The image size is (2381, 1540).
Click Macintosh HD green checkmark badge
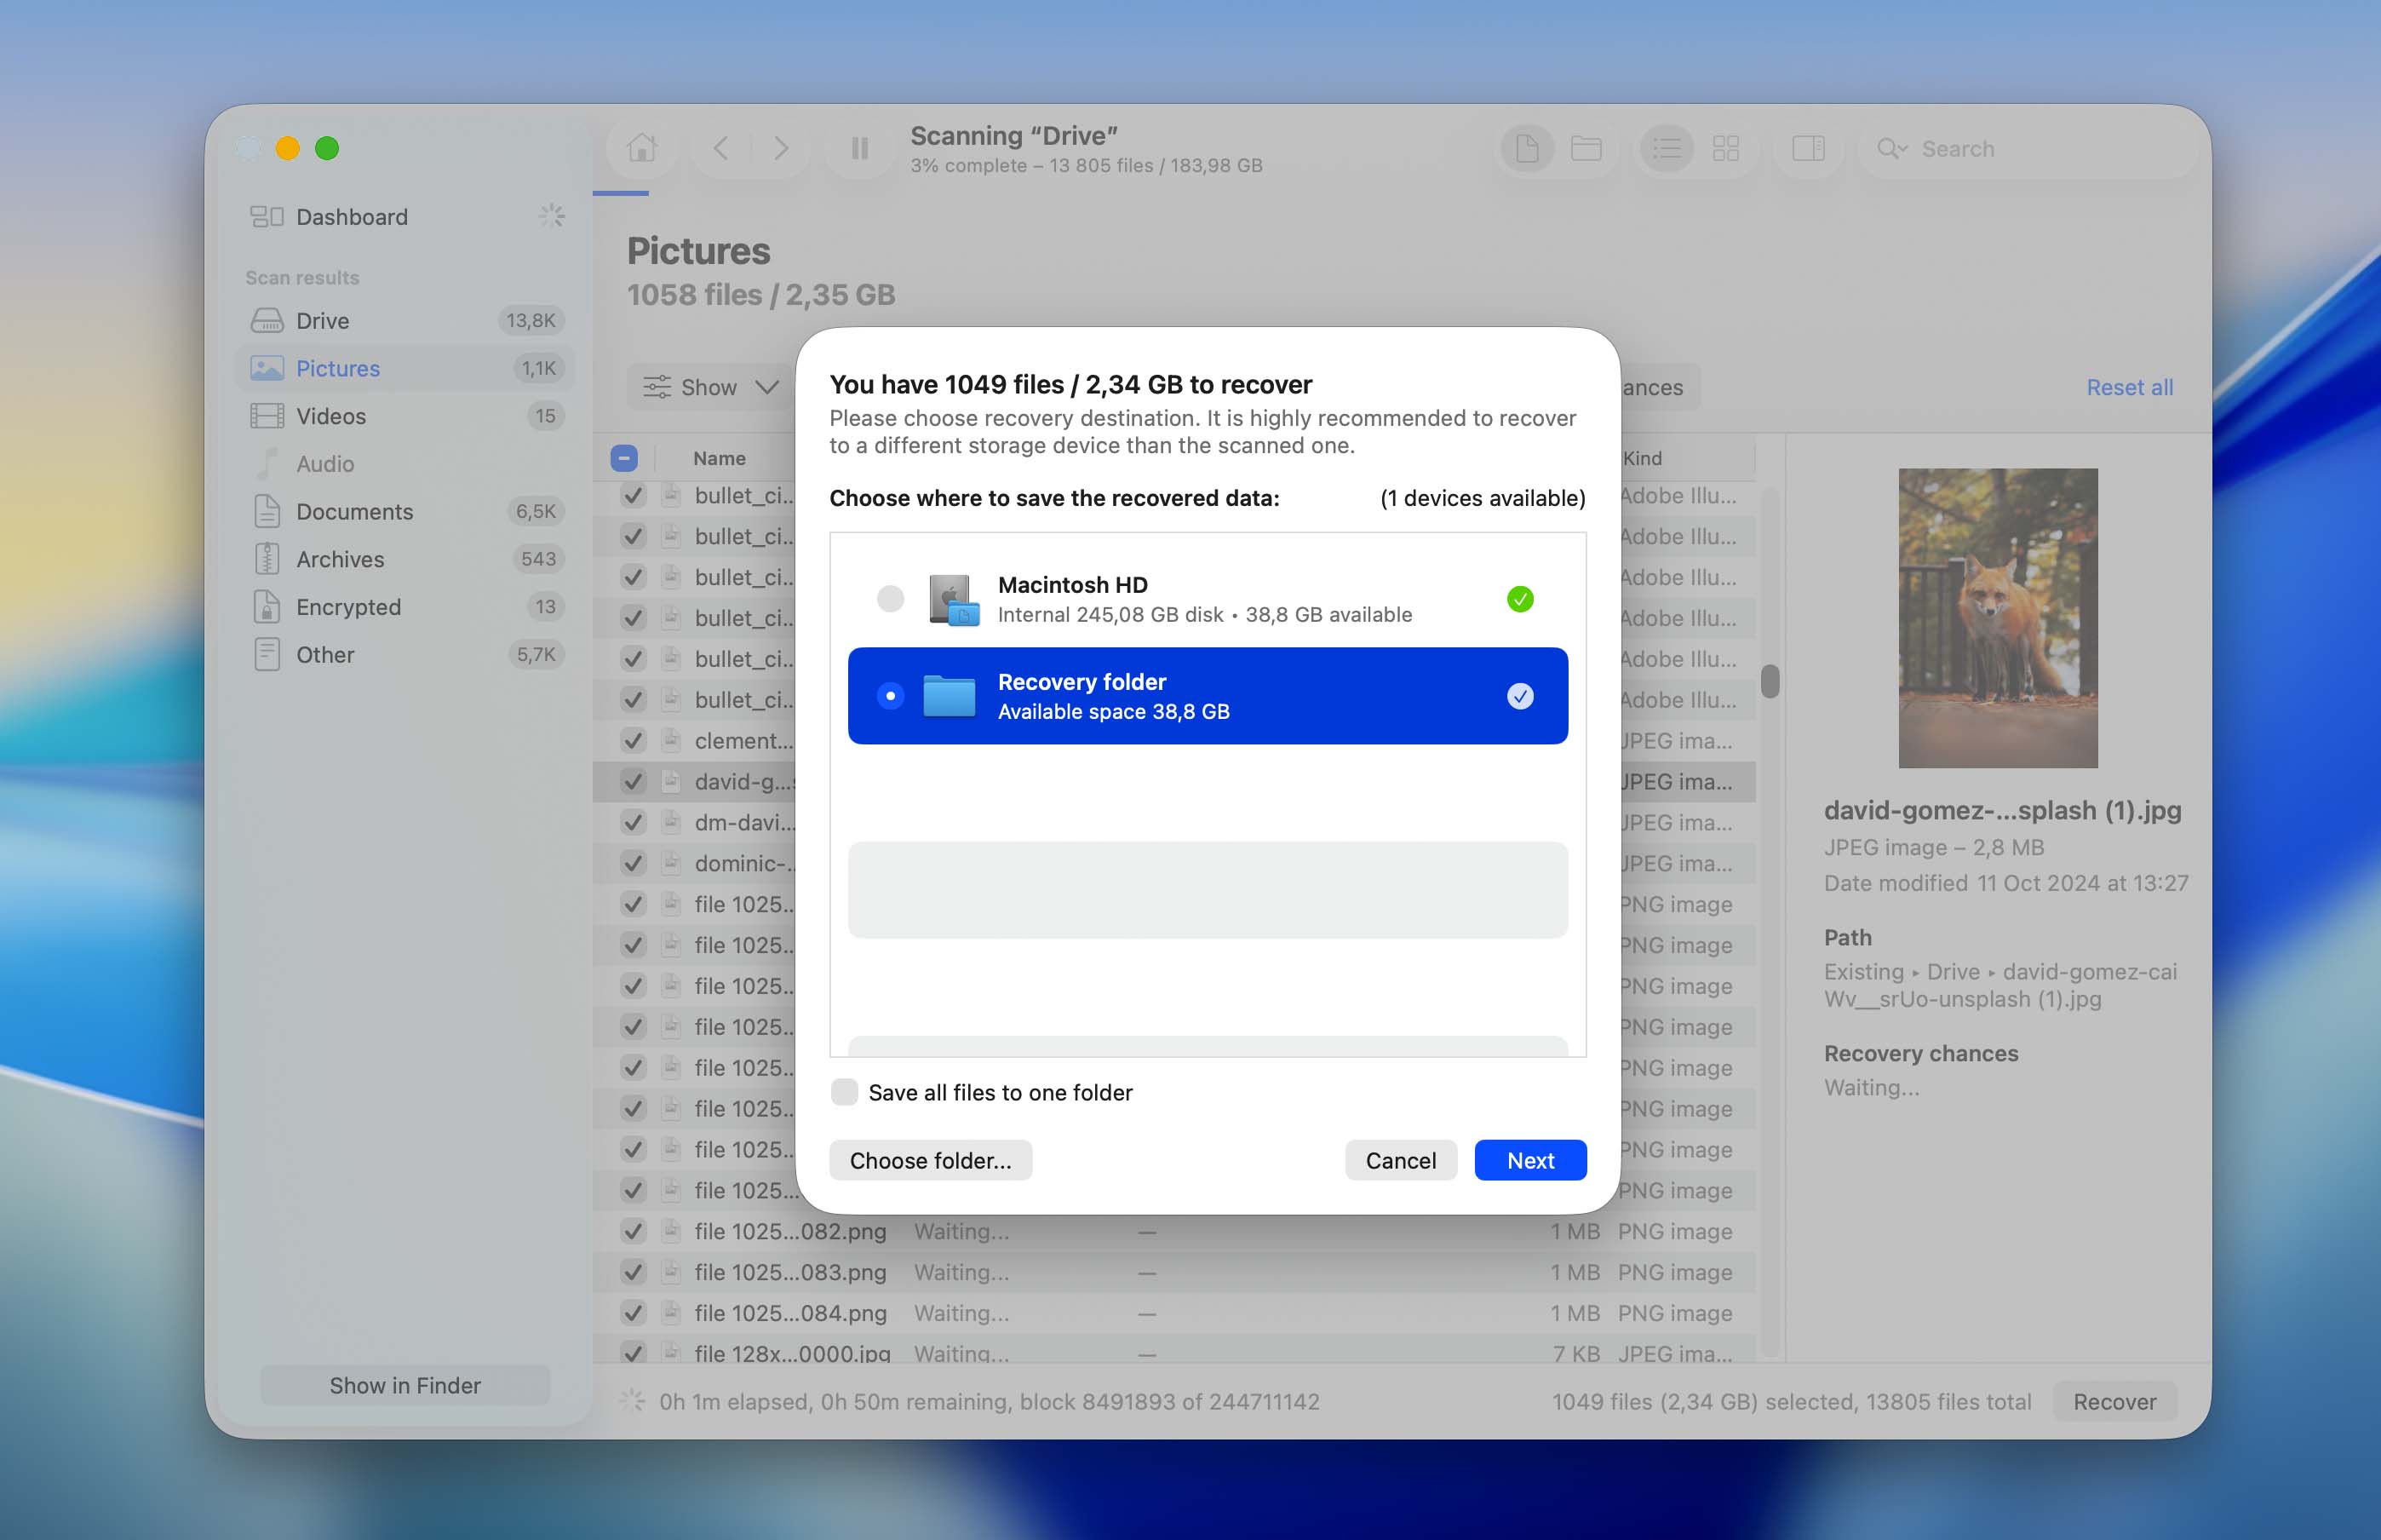pos(1519,599)
